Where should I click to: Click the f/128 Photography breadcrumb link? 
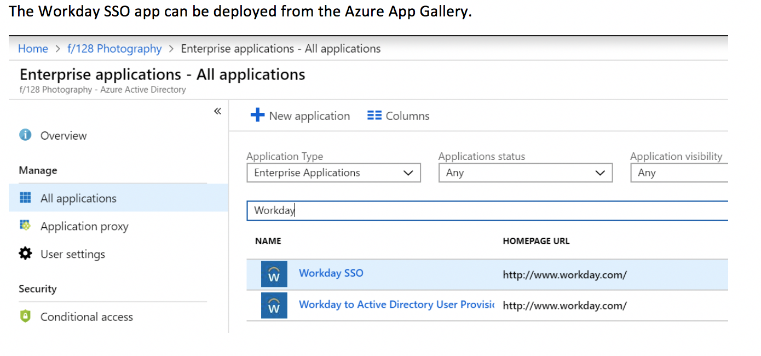point(114,49)
